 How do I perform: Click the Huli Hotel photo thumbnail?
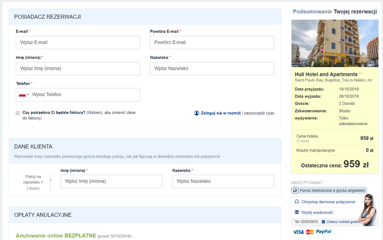[x=335, y=43]
